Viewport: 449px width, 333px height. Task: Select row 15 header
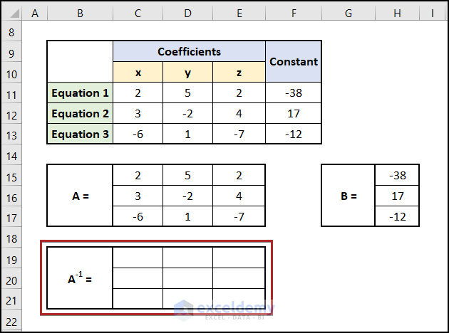tap(11, 176)
